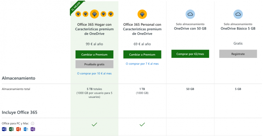Screen dimensions: 263x136
Task: Open the O comprar por 7 € al mes link
Action: click(142, 64)
